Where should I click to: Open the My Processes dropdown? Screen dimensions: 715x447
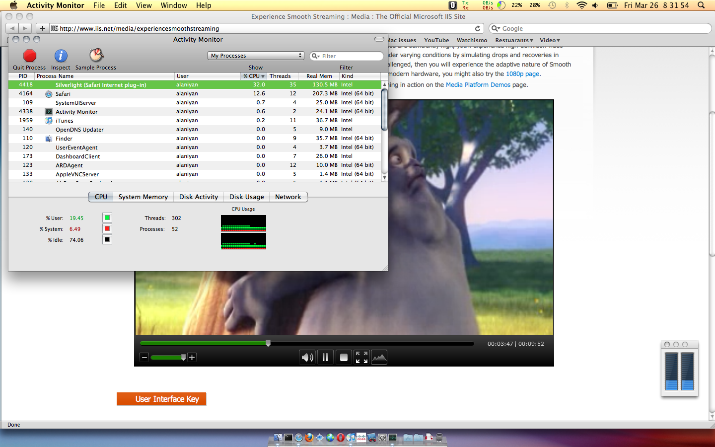pos(256,56)
